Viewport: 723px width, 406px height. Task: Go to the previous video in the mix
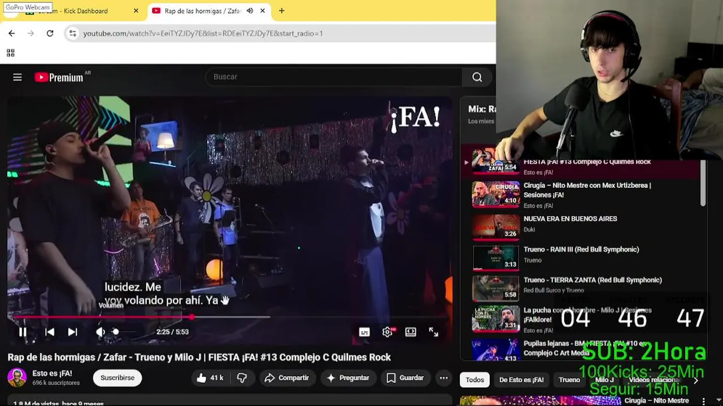pos(50,332)
